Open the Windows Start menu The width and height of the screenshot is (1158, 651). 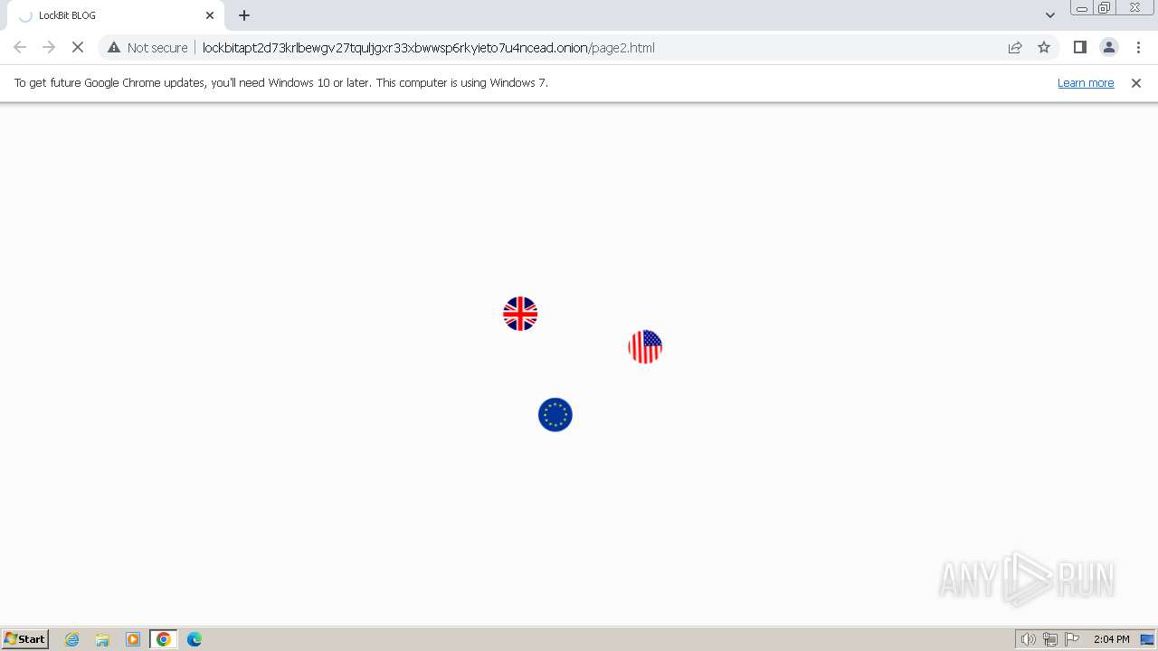25,638
